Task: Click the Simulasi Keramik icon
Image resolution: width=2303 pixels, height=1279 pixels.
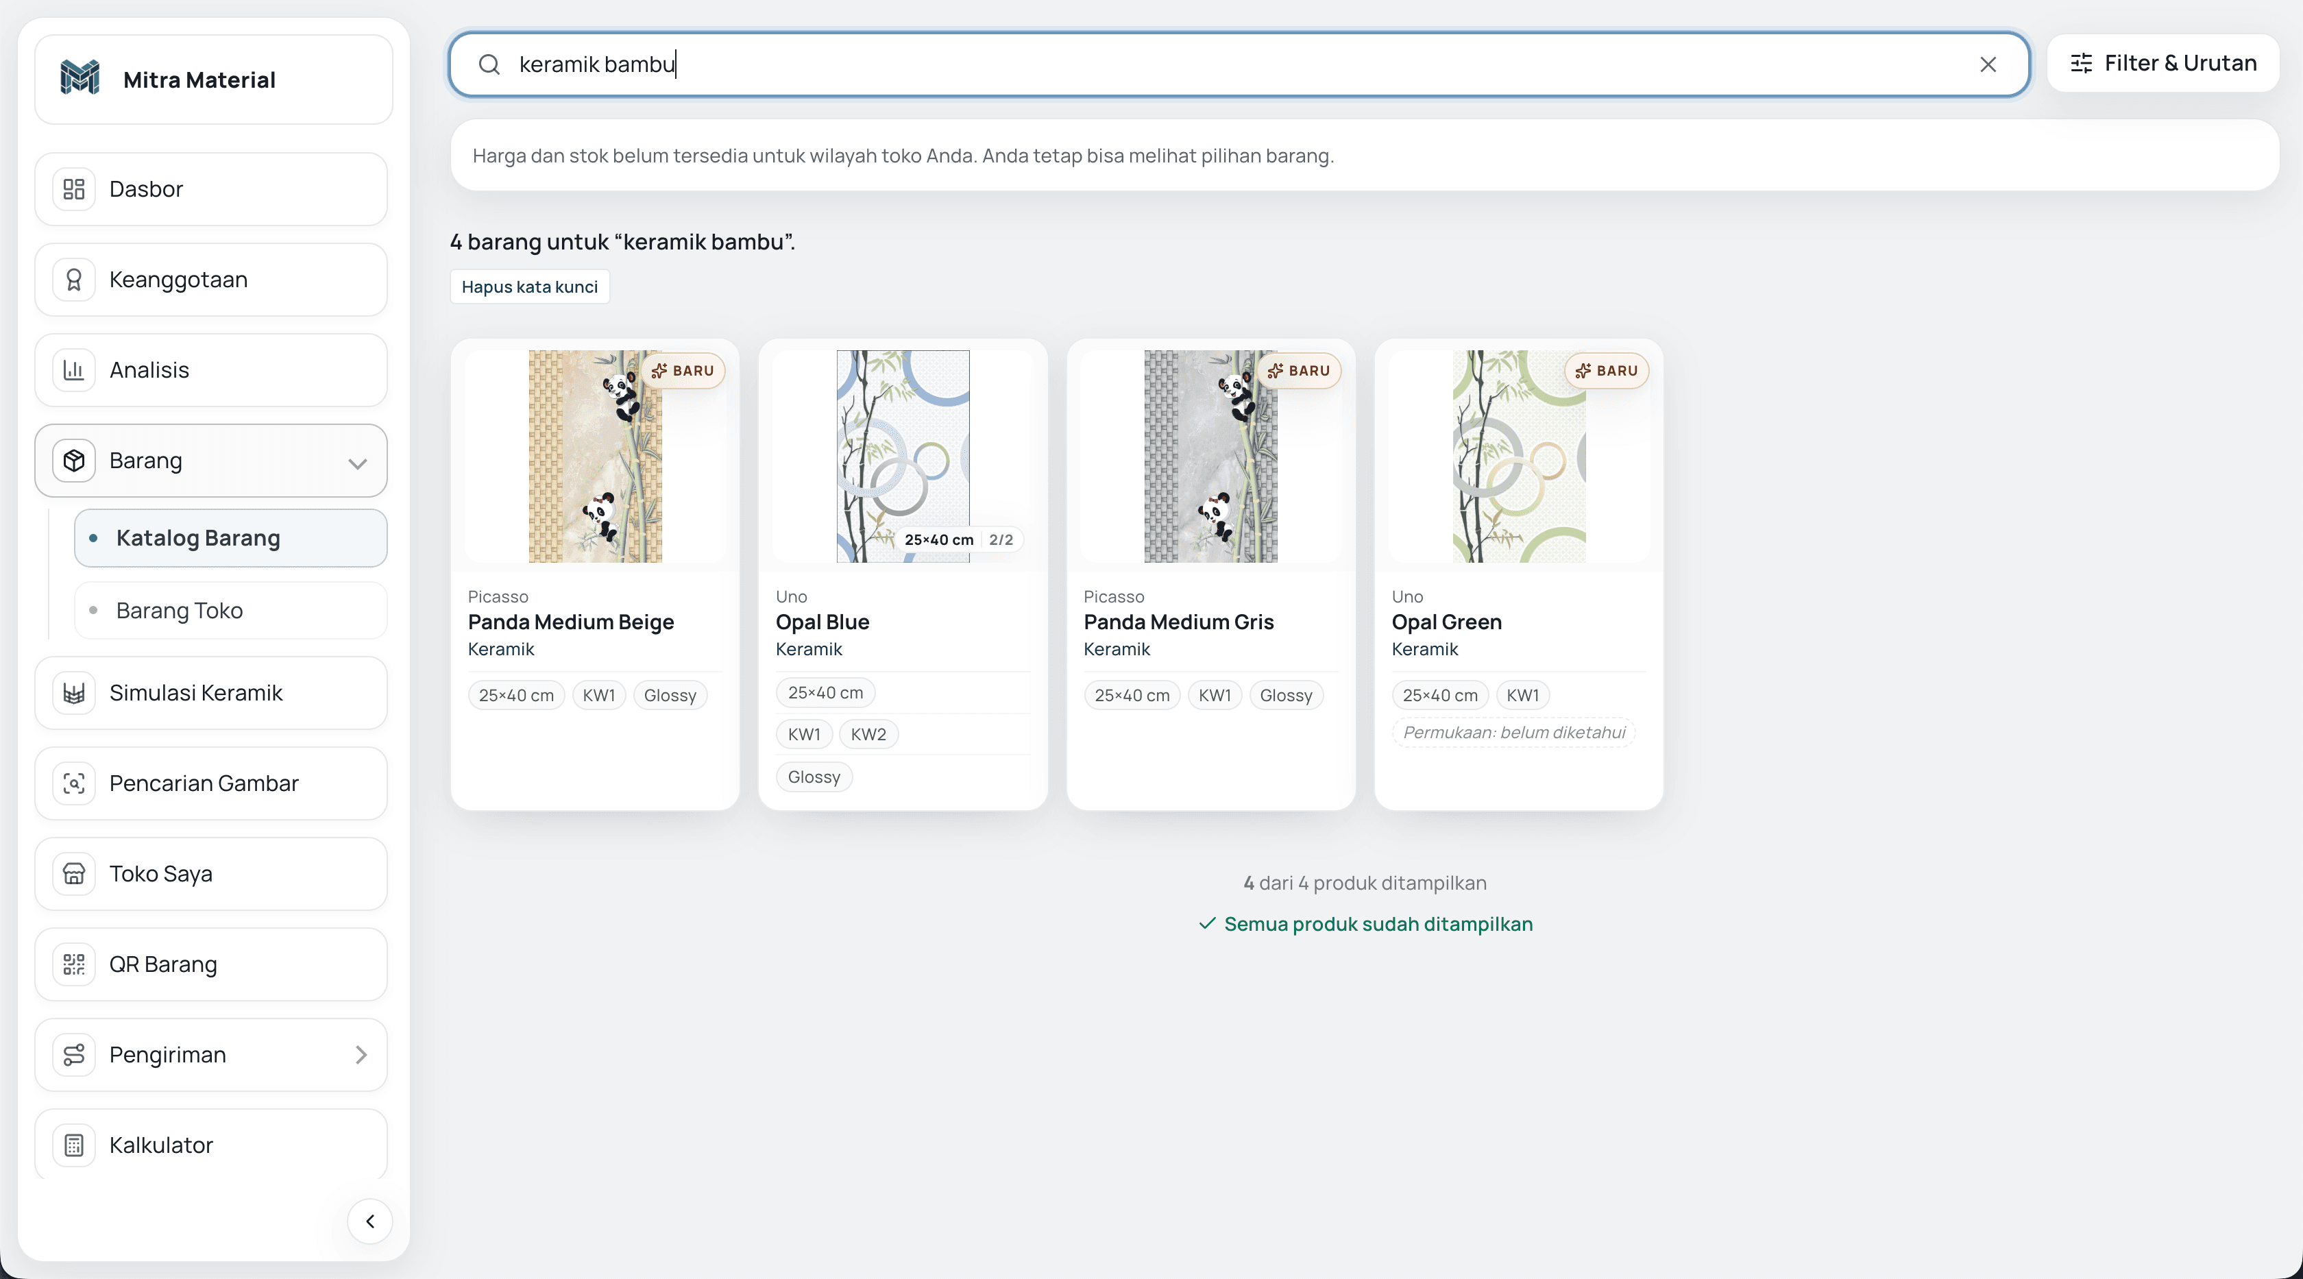Action: [x=74, y=693]
